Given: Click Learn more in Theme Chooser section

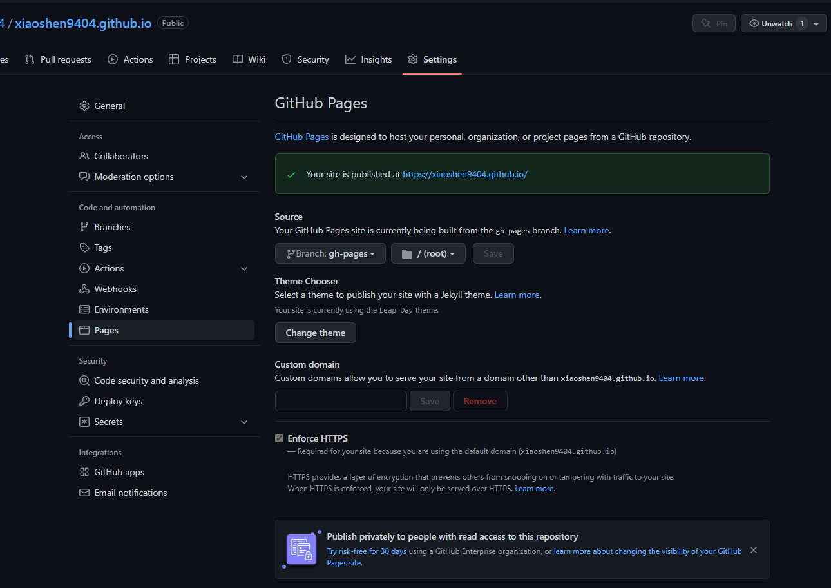Looking at the screenshot, I should tap(517, 295).
